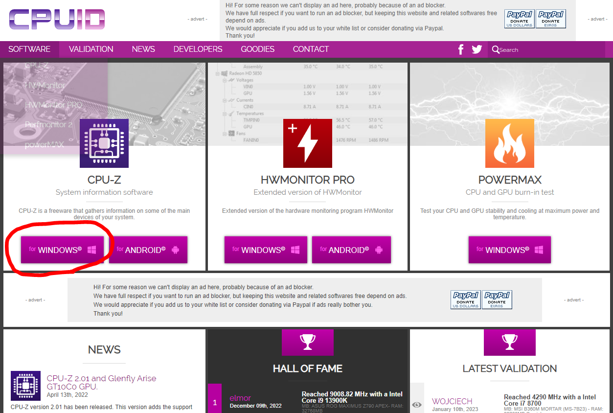This screenshot has width=613, height=413.
Task: Click top banner PayPal donate US dollars
Action: click(519, 19)
